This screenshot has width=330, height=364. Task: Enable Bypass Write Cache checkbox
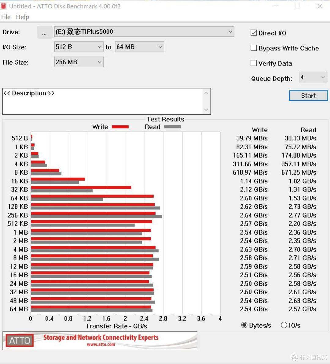pyautogui.click(x=254, y=48)
